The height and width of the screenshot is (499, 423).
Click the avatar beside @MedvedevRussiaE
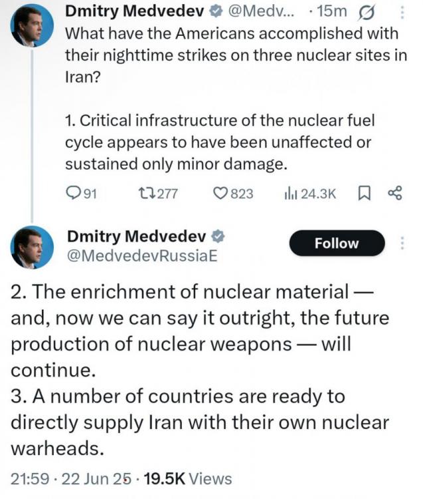click(x=33, y=246)
